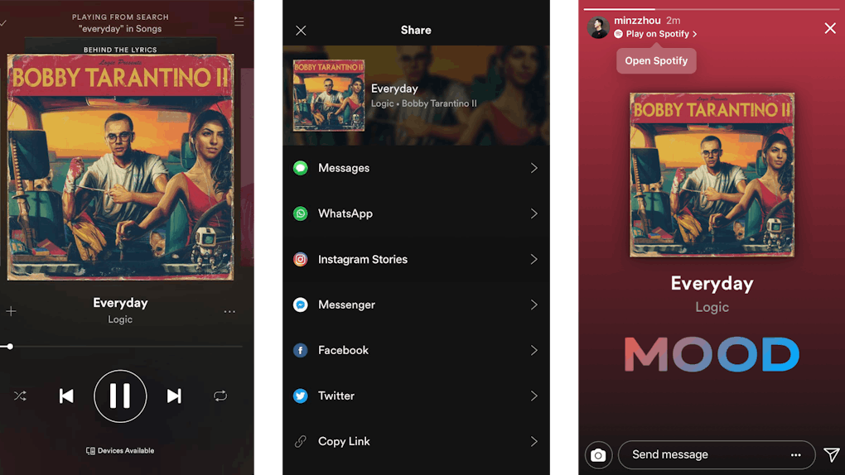Share to Facebook
845x475 pixels.
[x=416, y=350]
